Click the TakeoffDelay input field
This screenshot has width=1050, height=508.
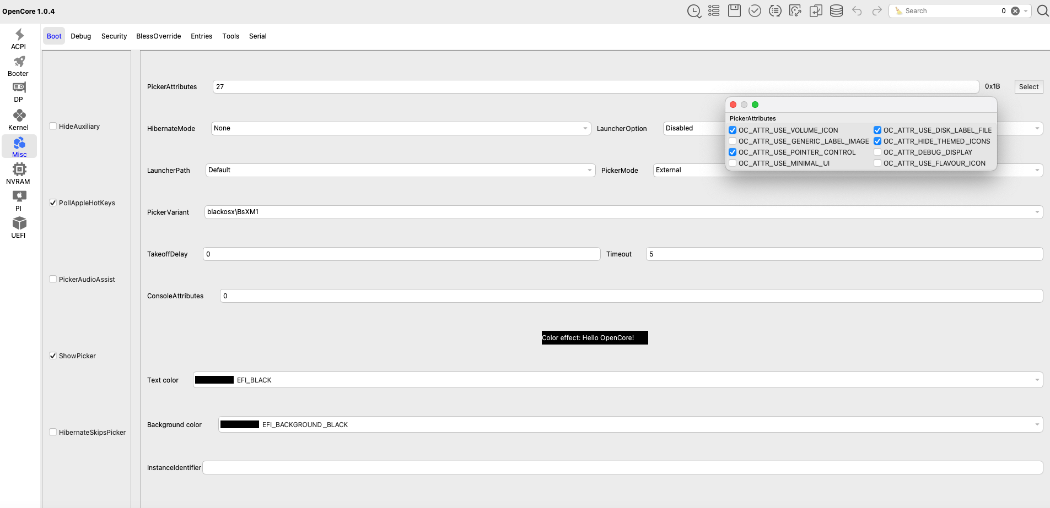pos(402,254)
